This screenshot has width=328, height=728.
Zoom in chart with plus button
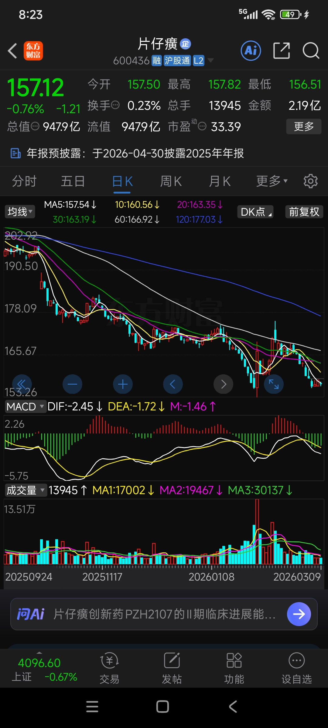[x=123, y=384]
